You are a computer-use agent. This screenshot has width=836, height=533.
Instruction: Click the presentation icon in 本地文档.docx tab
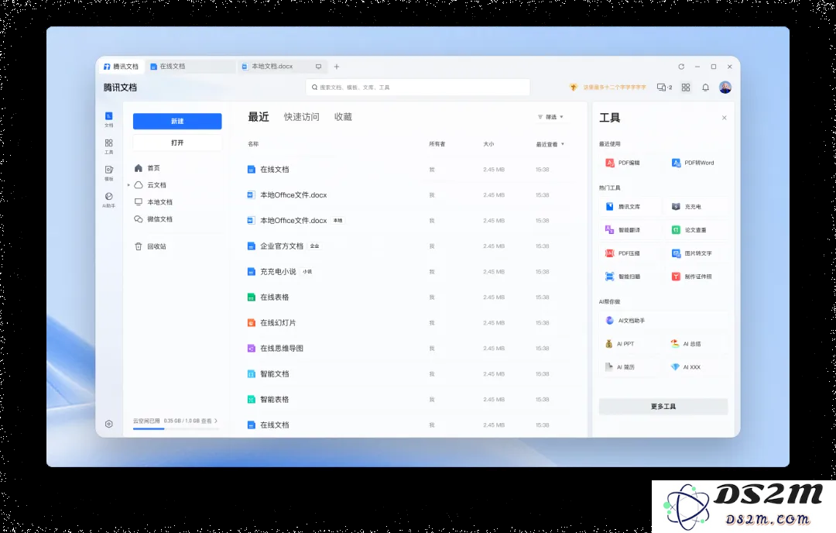click(x=318, y=67)
